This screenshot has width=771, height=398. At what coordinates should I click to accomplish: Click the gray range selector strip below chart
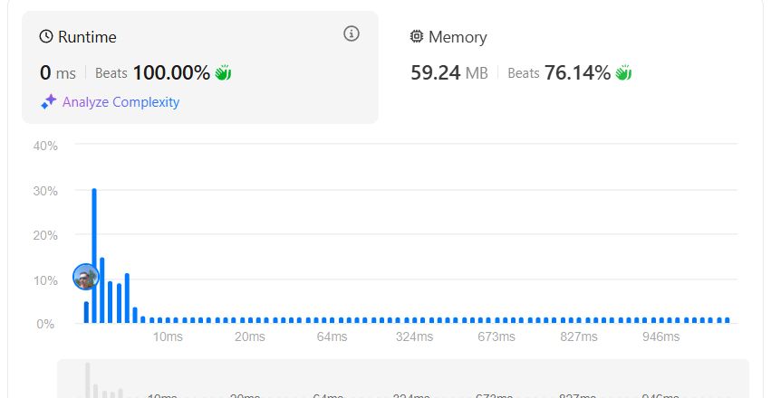(403, 379)
